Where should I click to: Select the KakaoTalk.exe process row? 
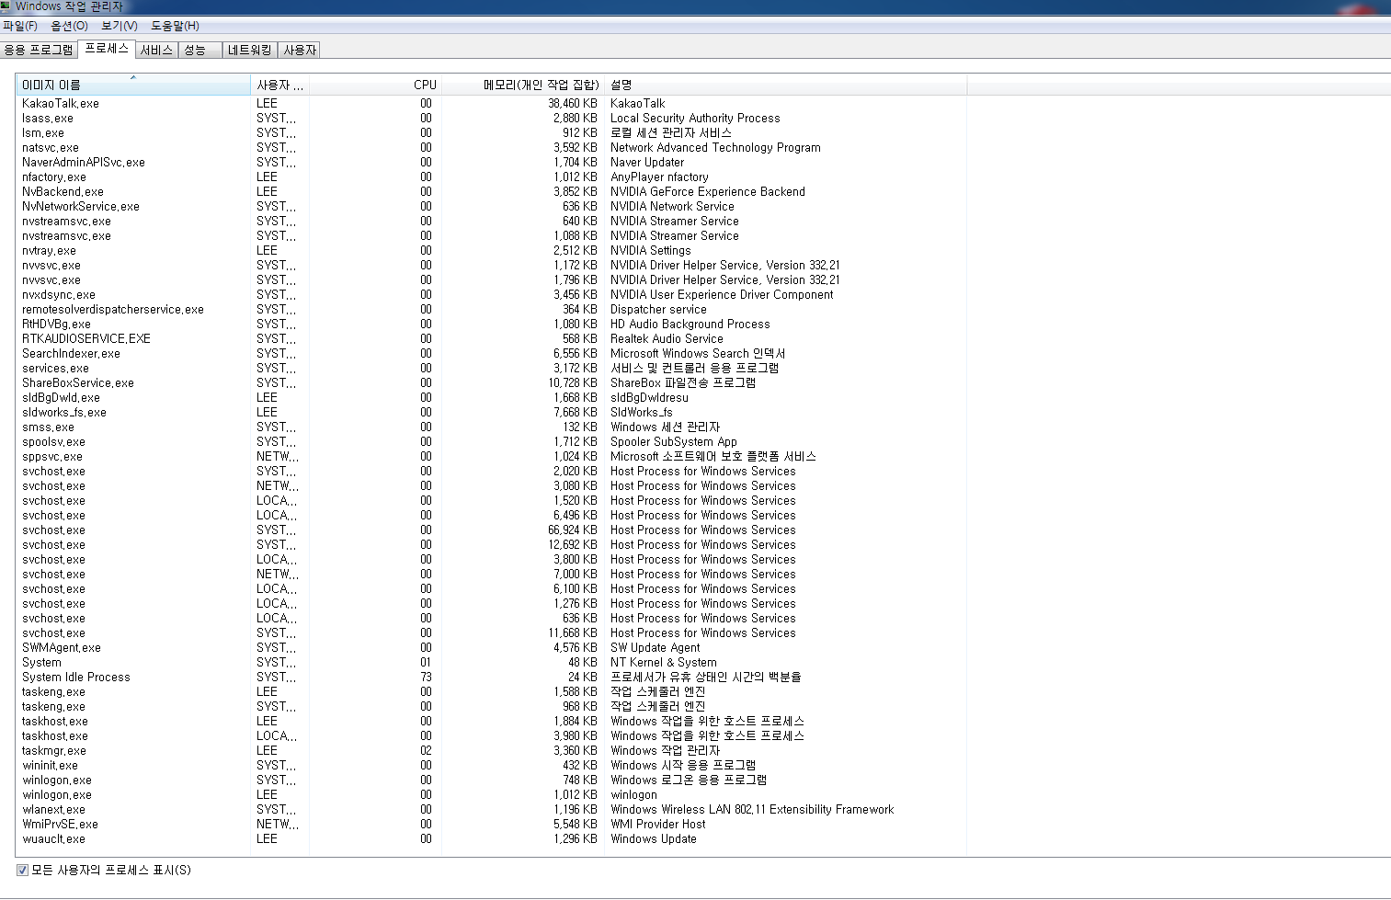click(x=61, y=104)
